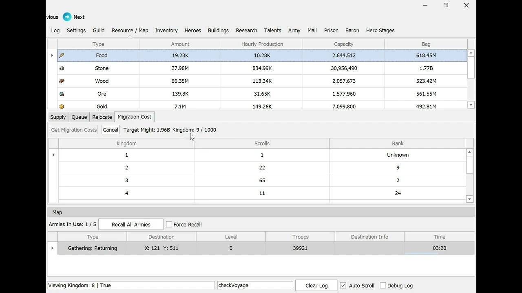Select the troops 39921 cell
The image size is (522, 293).
click(x=300, y=248)
